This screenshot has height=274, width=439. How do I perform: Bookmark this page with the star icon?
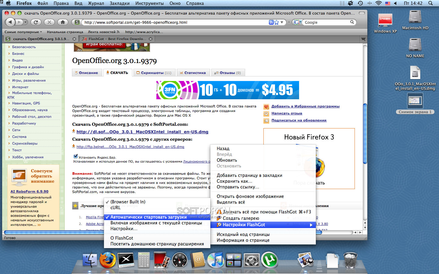tap(277, 22)
